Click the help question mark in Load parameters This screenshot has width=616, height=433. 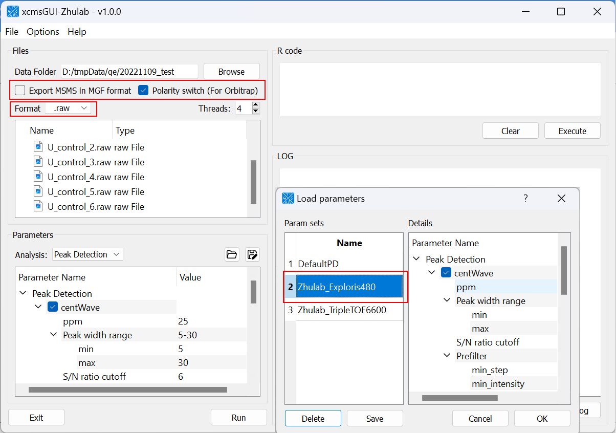(525, 199)
